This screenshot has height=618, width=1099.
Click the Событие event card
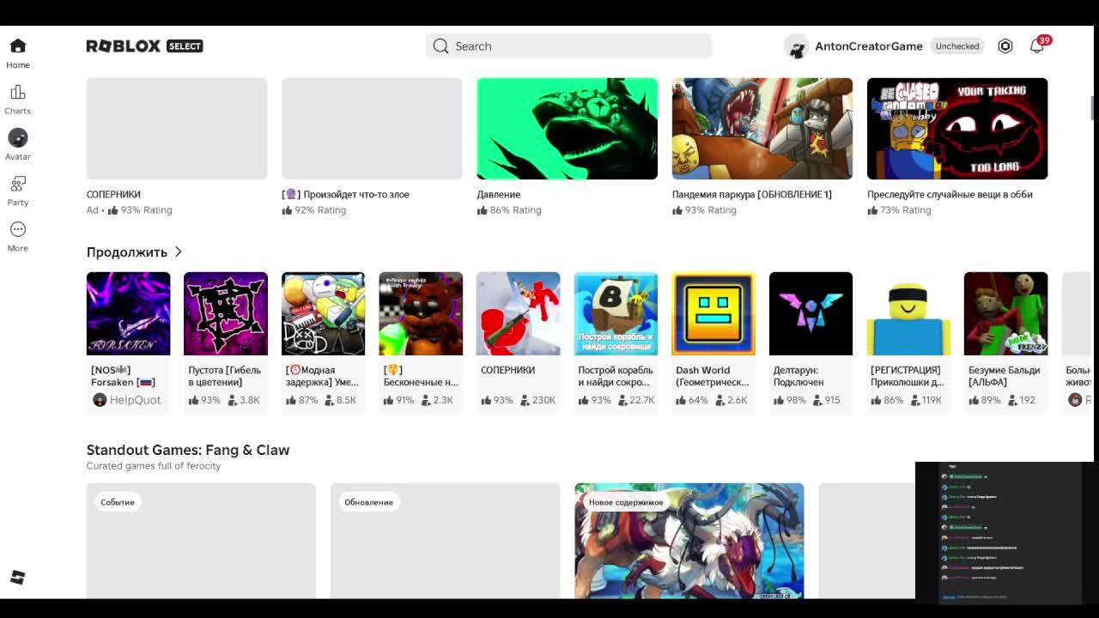click(201, 541)
